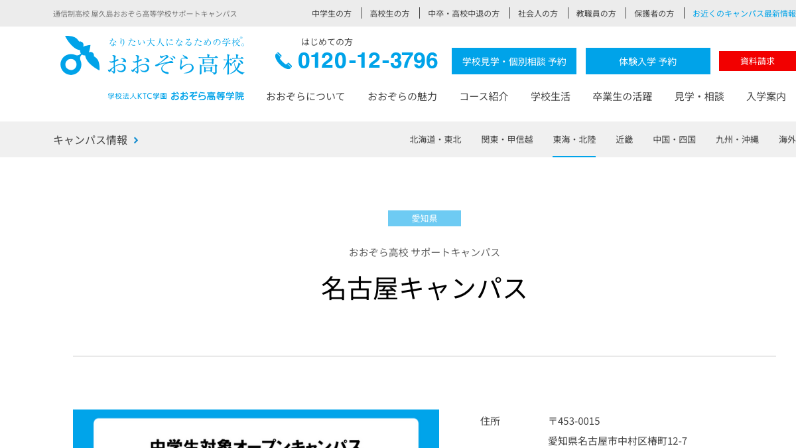This screenshot has width=796, height=448.
Task: Open the 学校生活 menu
Action: [551, 96]
